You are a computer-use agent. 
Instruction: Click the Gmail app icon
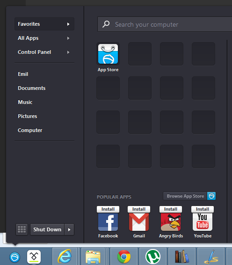139,222
